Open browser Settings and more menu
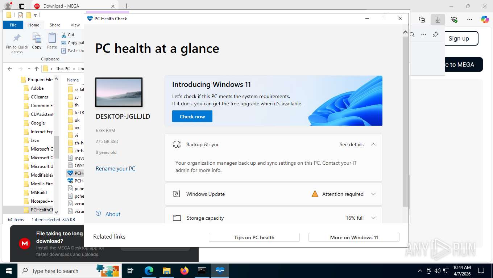Viewport: 493px width, 278px height. 470,20
